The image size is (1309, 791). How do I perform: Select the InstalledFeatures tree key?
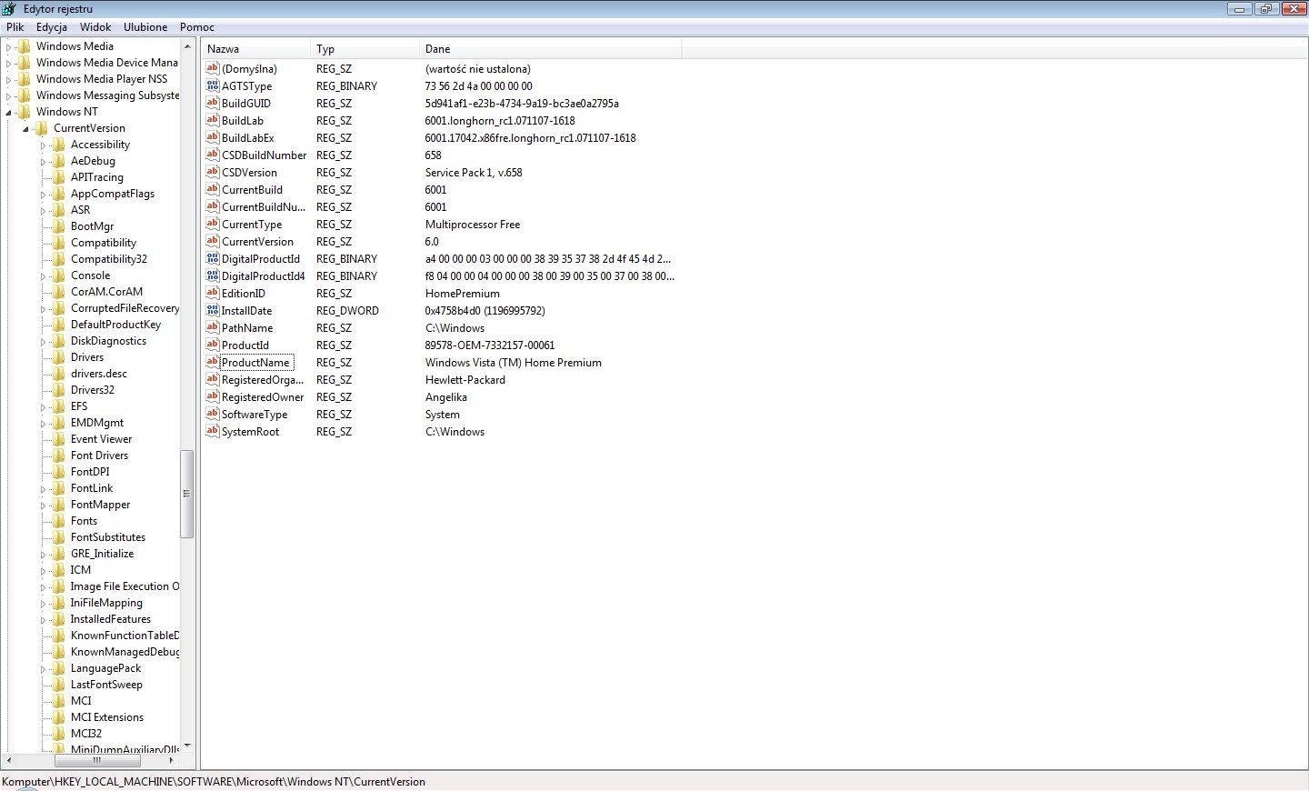(111, 619)
